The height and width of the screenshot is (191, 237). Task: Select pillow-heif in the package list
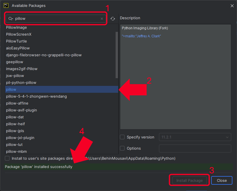[x=15, y=124]
